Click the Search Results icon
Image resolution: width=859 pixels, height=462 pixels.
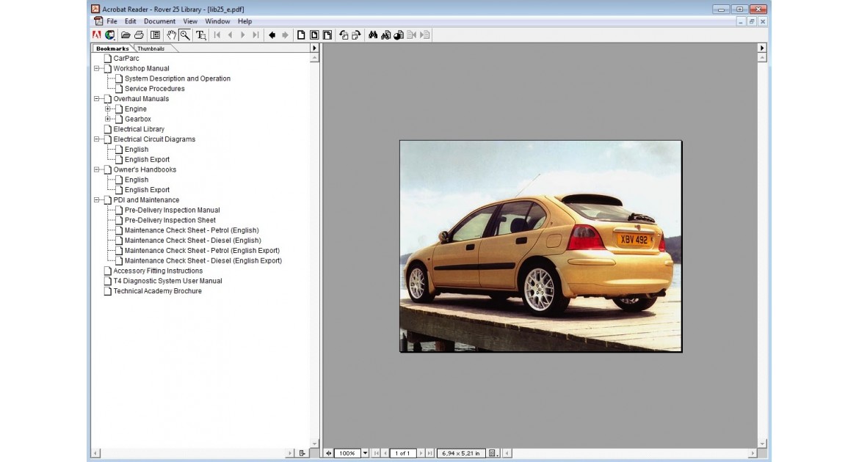399,35
